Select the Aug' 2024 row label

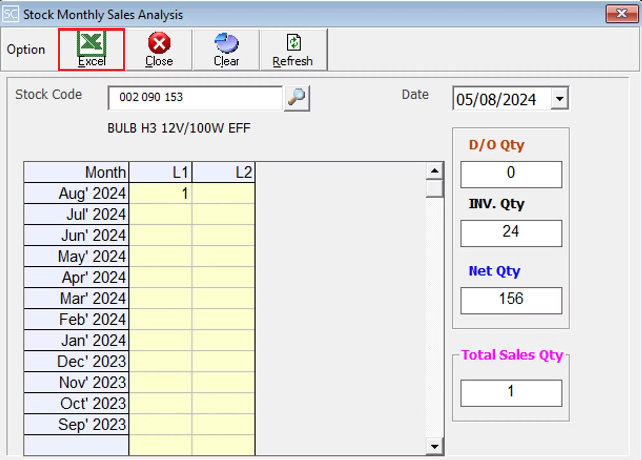[x=76, y=193]
